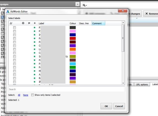Sort by the Desc. line column header
The width and height of the screenshot is (158, 116).
pos(84,23)
